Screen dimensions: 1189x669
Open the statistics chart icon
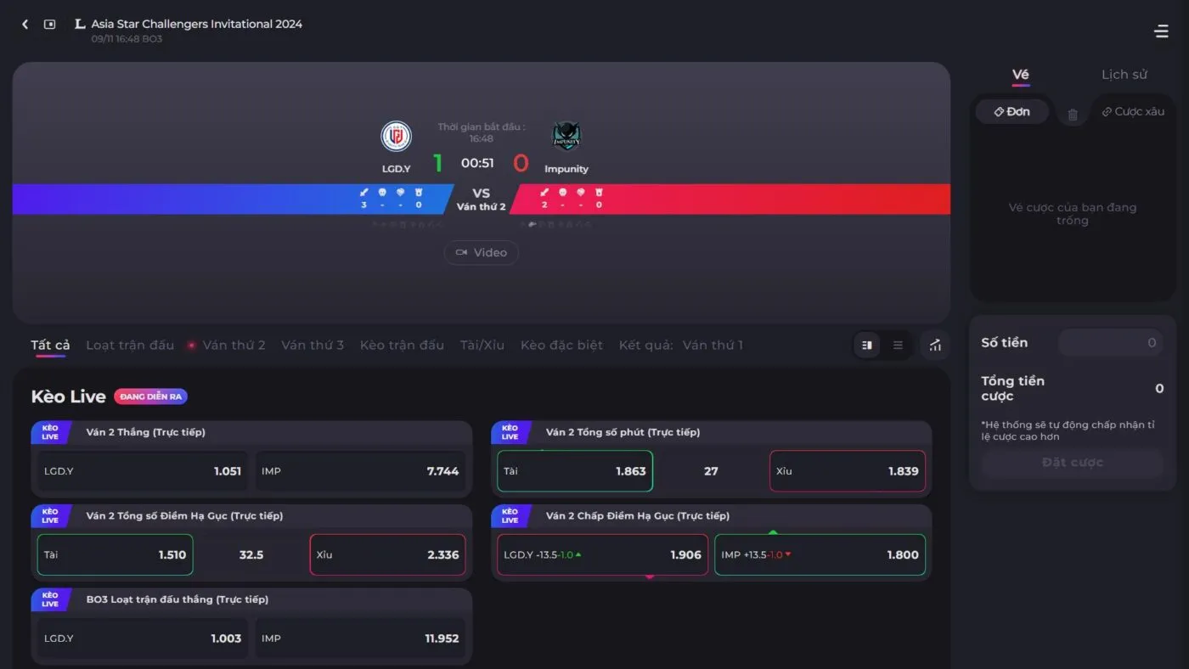[x=935, y=346]
